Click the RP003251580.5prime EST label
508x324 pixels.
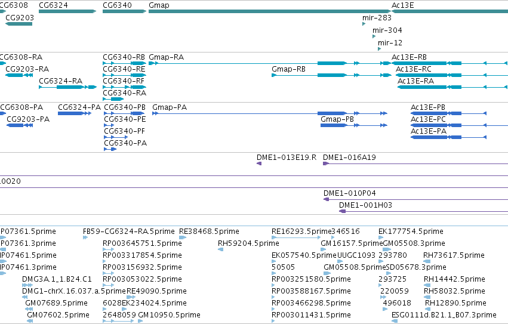pyautogui.click(x=312, y=279)
